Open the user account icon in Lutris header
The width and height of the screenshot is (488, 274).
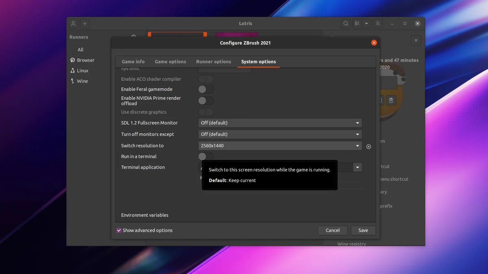coord(73,24)
